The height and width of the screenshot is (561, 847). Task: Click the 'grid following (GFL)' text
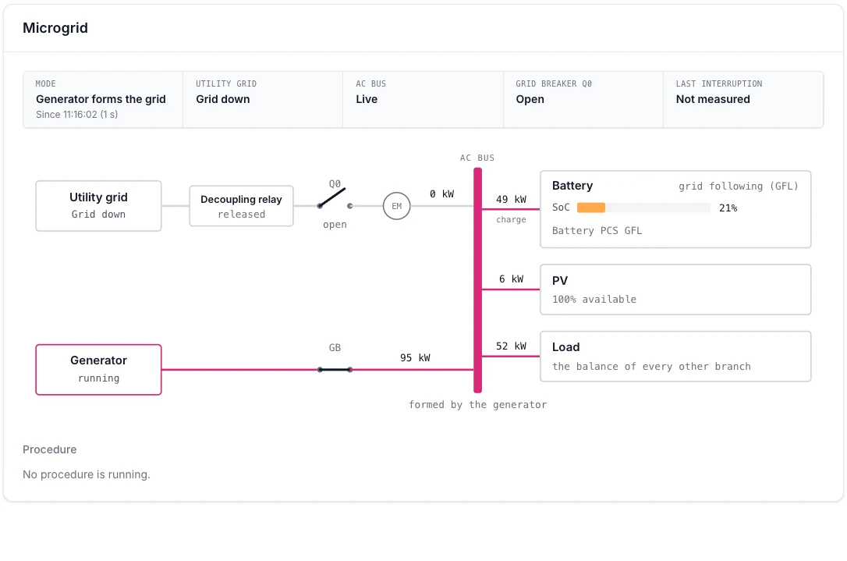pyautogui.click(x=739, y=186)
